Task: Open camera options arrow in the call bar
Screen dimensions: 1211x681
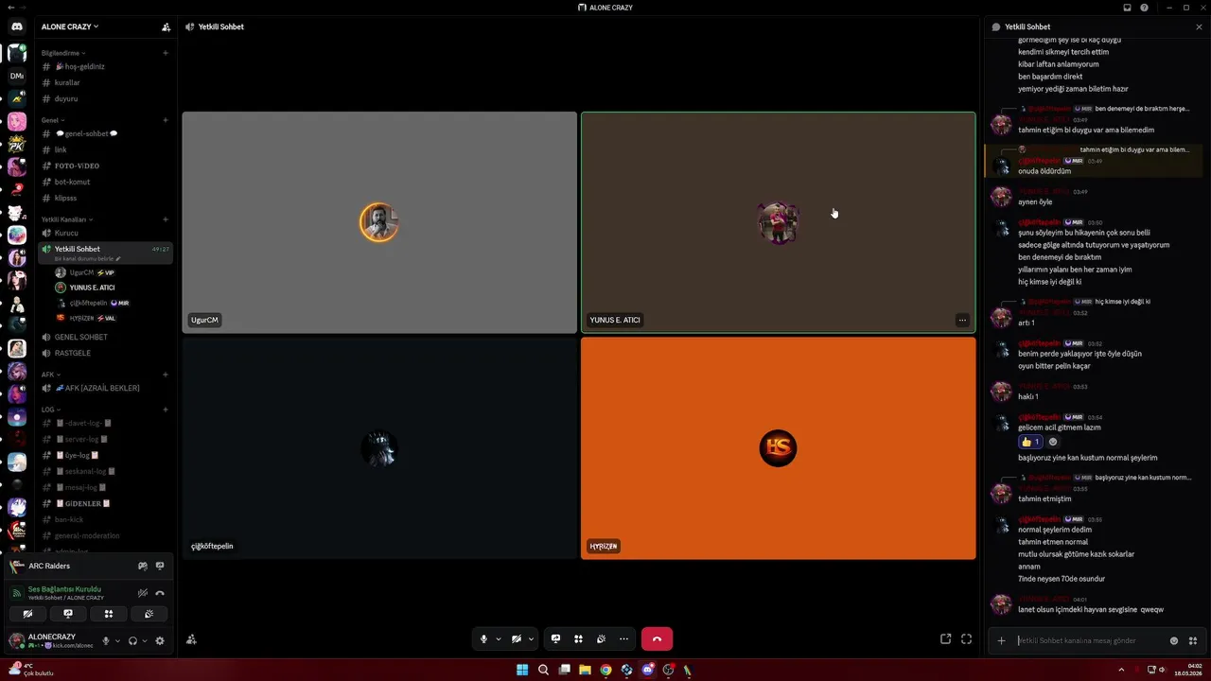Action: 531,639
